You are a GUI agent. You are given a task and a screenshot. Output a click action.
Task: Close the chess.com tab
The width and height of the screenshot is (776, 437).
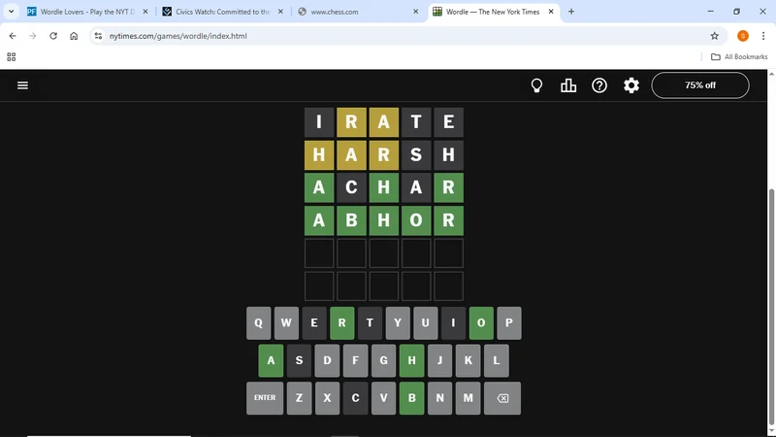416,12
